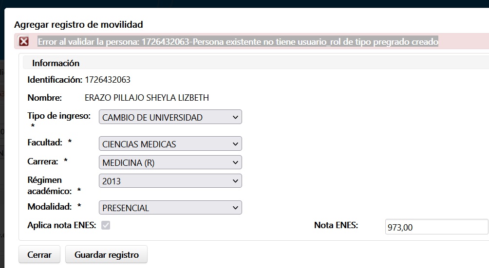
Task: Open the Facultad dropdown showing CIENCIAS MEDICAS
Action: coord(170,144)
